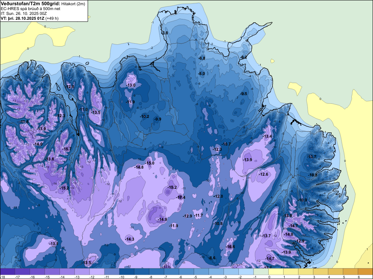
Task: Click the -14.3 temperature reading
Action: pyautogui.click(x=130, y=239)
